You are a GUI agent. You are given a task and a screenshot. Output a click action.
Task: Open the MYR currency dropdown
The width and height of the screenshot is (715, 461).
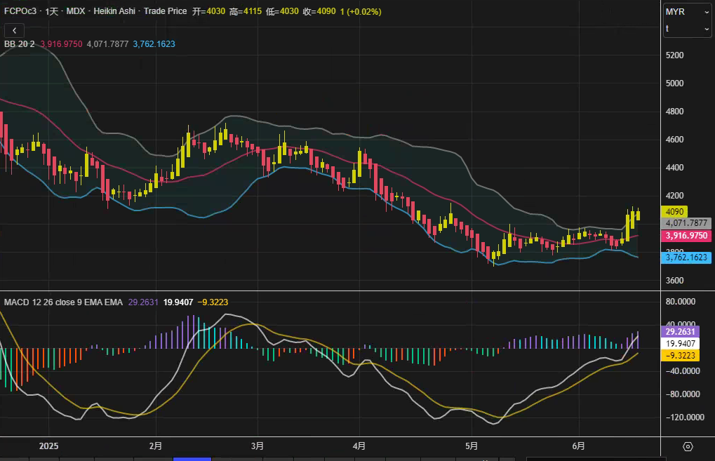pyautogui.click(x=687, y=12)
